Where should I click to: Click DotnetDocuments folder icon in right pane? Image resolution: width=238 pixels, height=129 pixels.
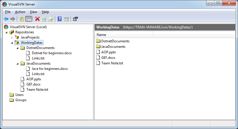98,41
